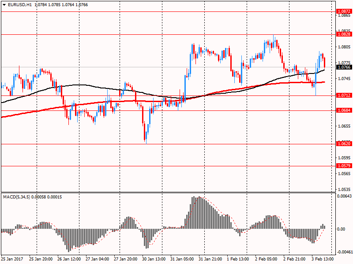The width and height of the screenshot is (353, 264).
Task: Click the 31 Jan 21:00 time marker
Action: [x=210, y=259]
